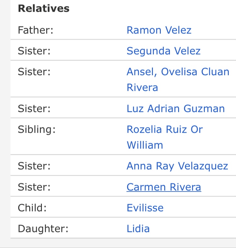Click the Daughter label
The image size is (236, 248).
tap(43, 229)
